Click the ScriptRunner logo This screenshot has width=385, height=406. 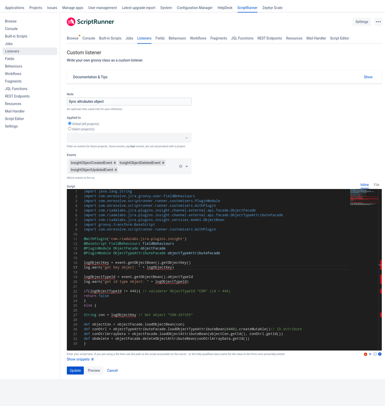pos(90,22)
